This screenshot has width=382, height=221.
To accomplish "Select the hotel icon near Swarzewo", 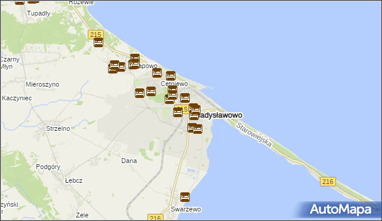I will click(185, 197).
